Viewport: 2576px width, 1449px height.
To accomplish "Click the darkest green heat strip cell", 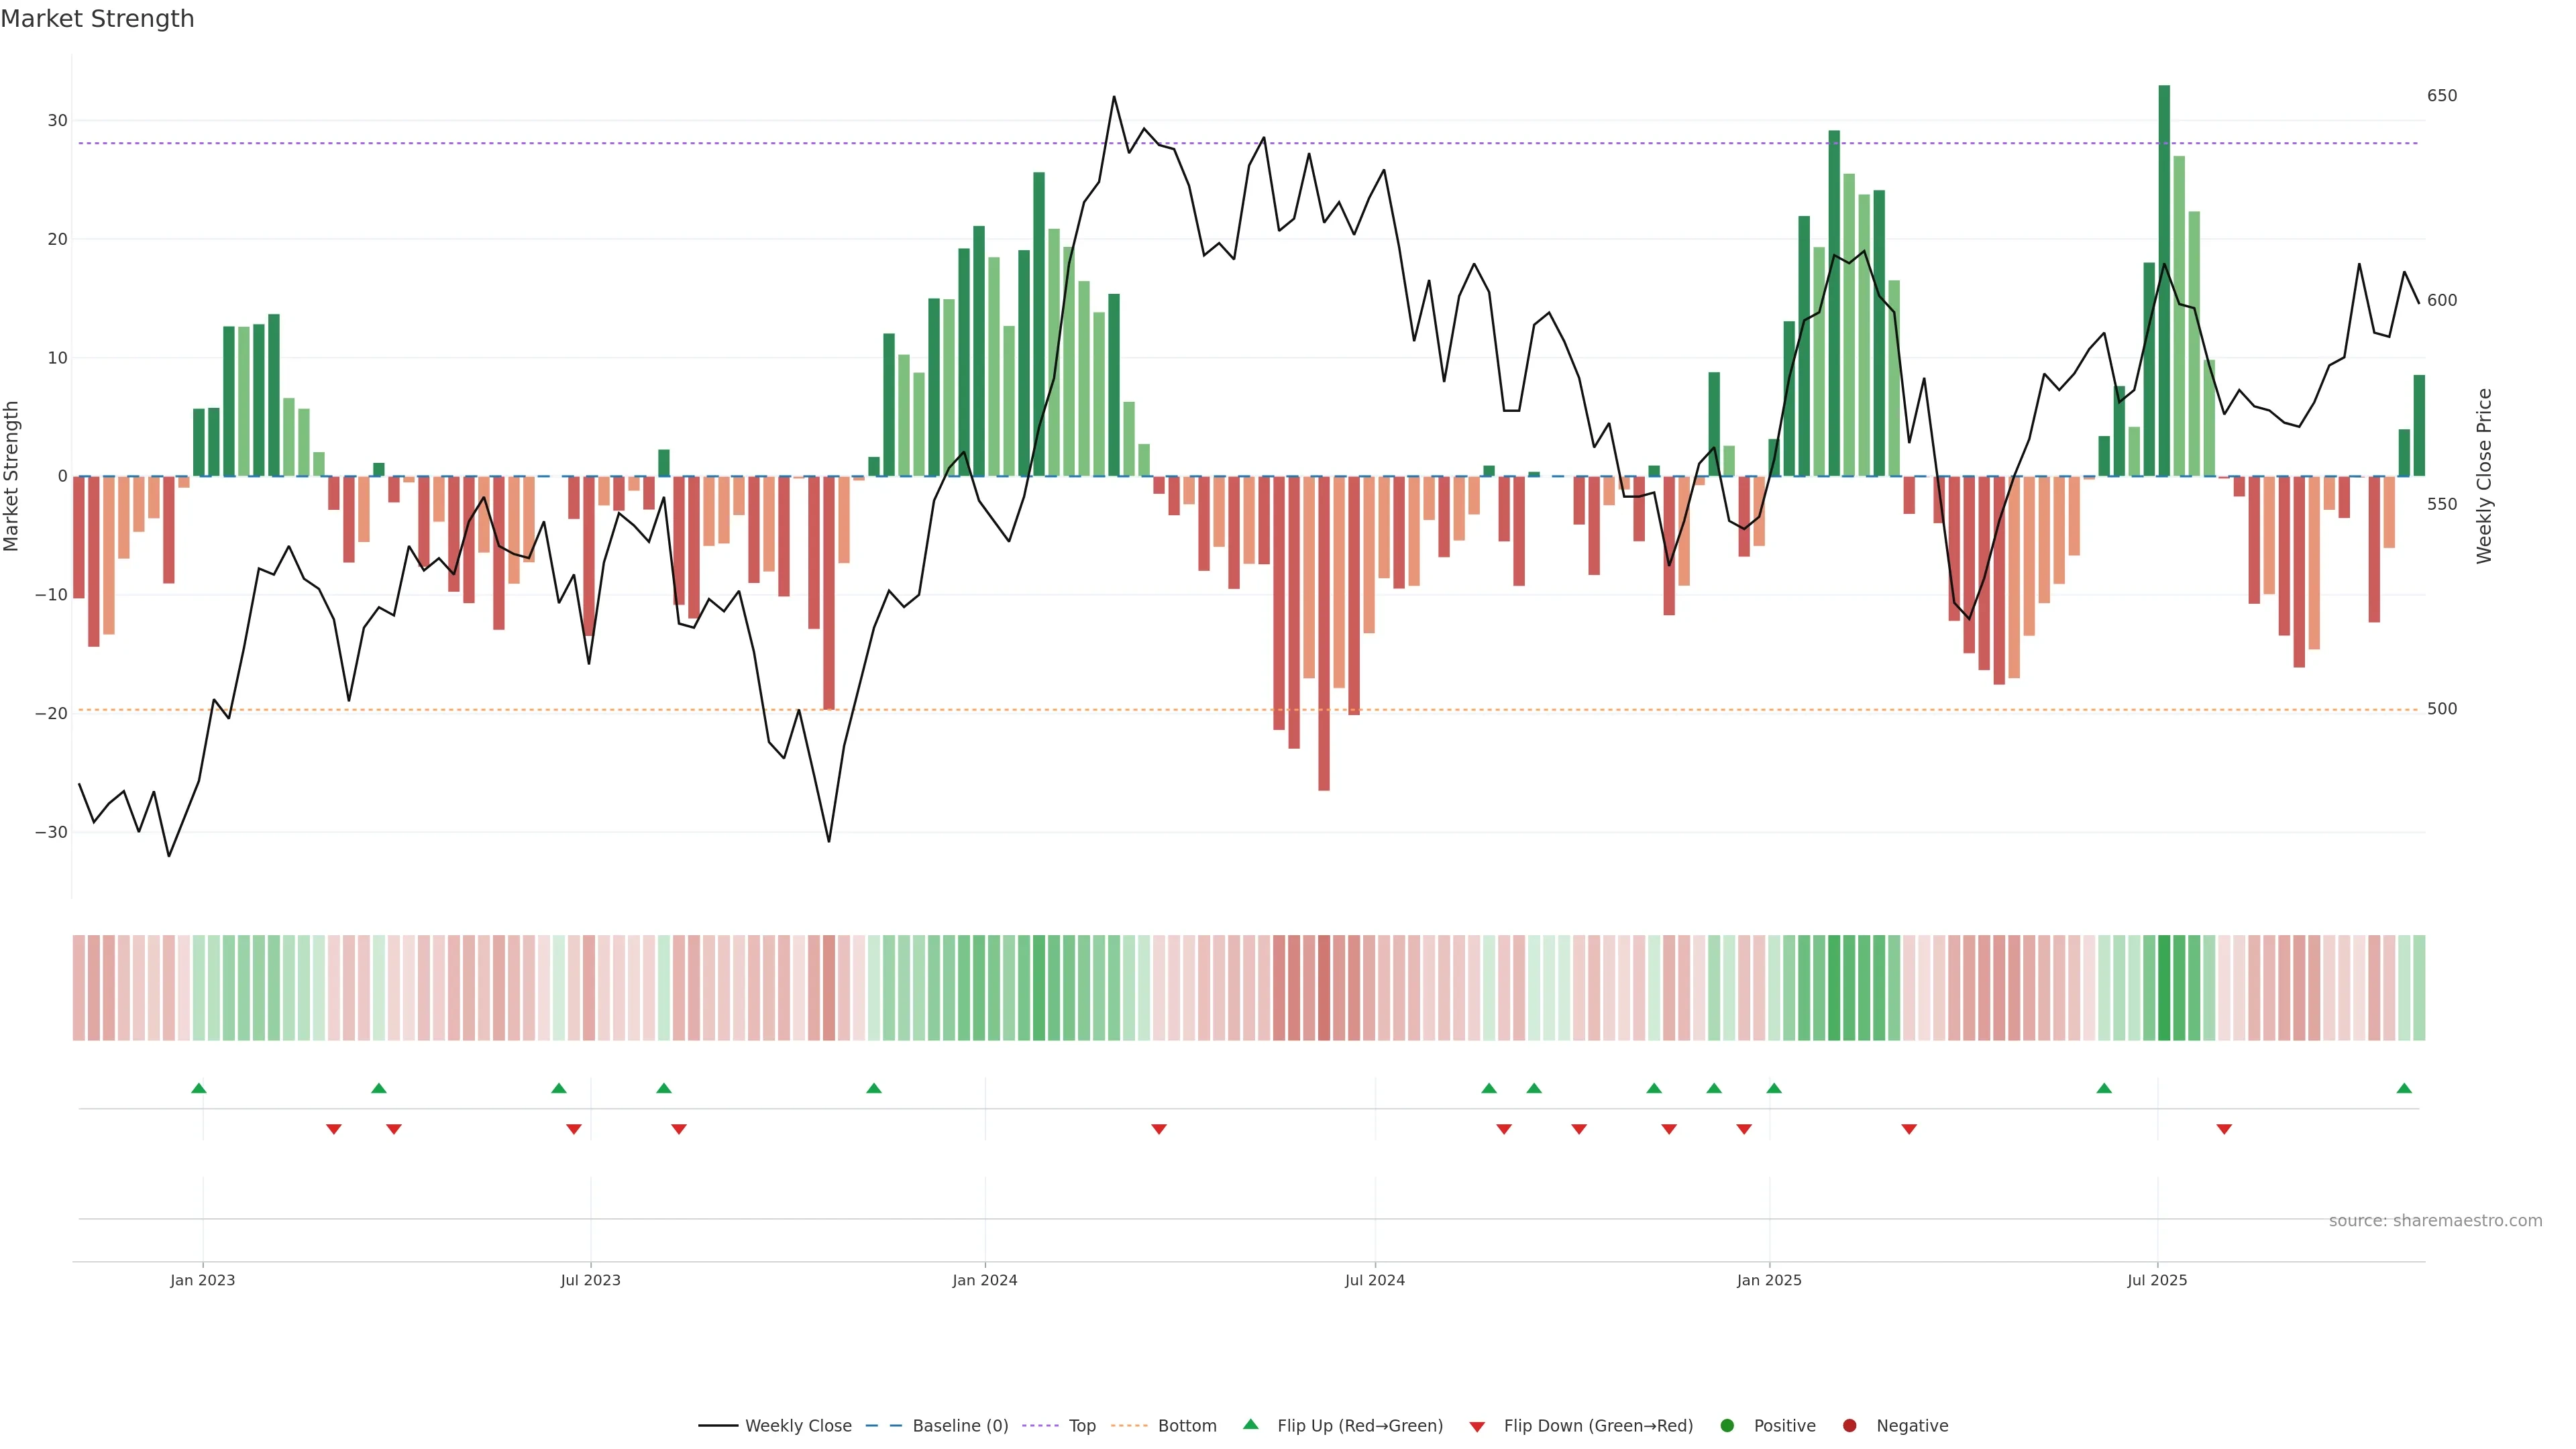I will 2164,988.
